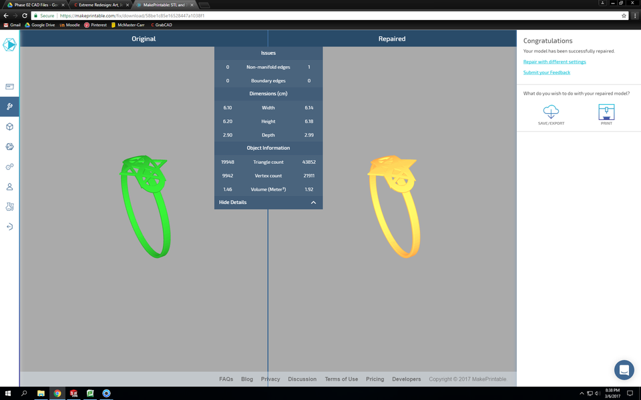Open the 3D model cube icon in the sidebar
Image resolution: width=641 pixels, height=400 pixels.
point(9,127)
